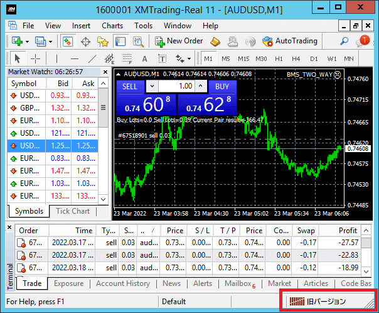Viewport: 379px width, 313px height.
Task: Switch to the Account History tab
Action: [124, 283]
